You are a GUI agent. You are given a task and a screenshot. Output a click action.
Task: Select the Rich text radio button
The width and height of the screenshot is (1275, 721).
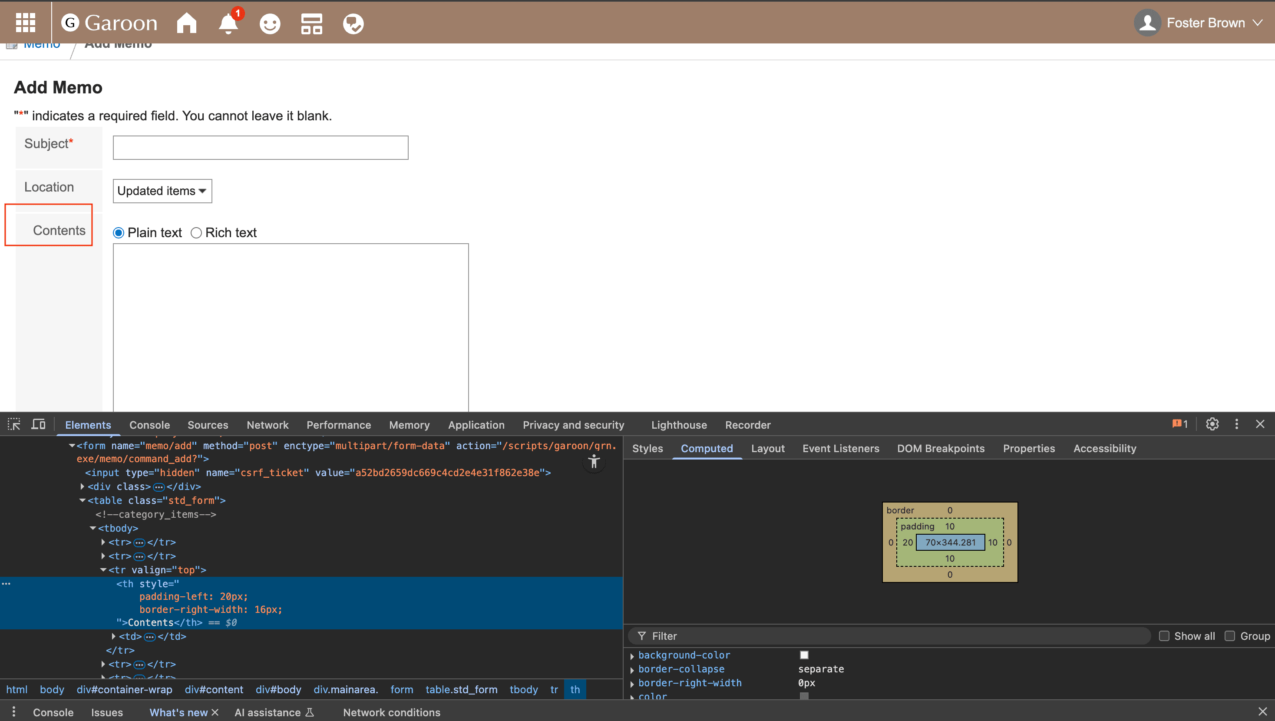pos(196,233)
